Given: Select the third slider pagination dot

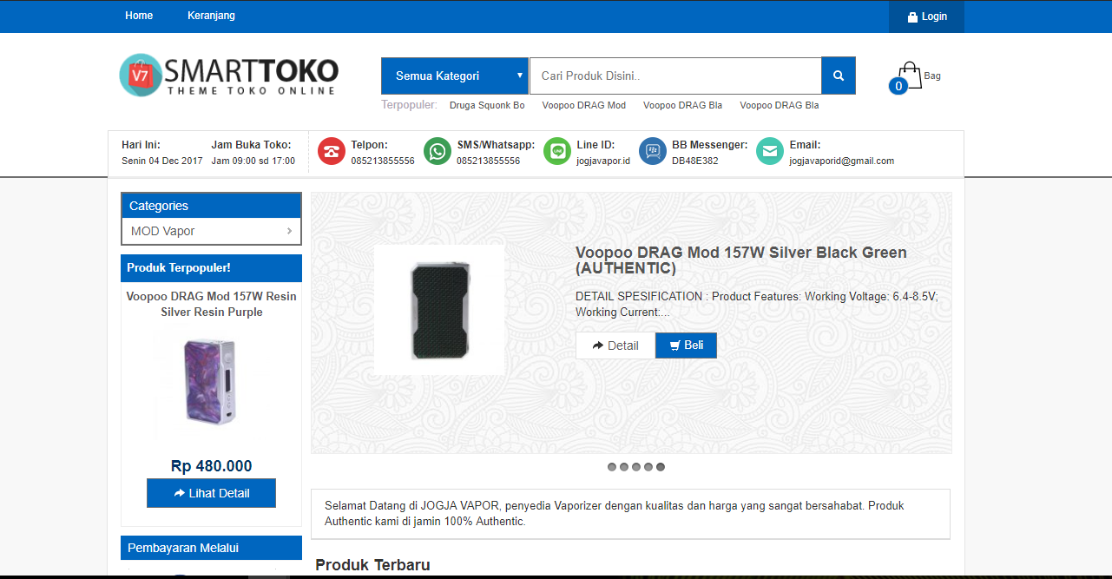Looking at the screenshot, I should [x=636, y=467].
